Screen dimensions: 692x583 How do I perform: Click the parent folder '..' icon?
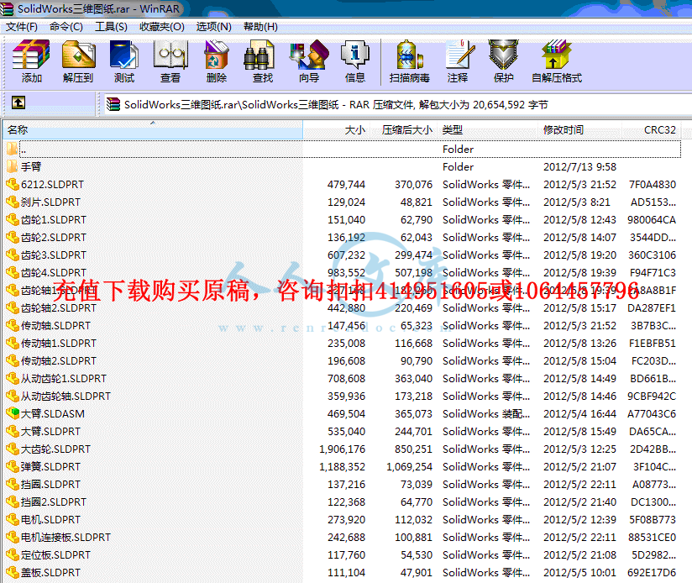pyautogui.click(x=13, y=149)
